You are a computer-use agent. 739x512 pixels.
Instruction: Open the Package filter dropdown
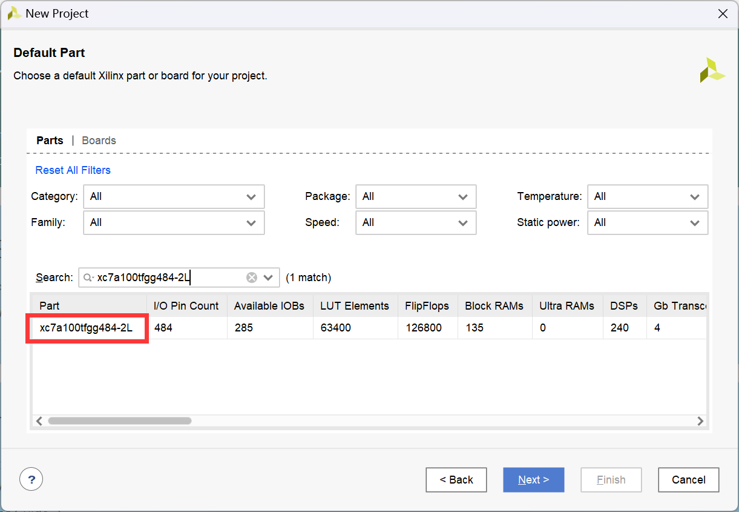click(x=416, y=196)
